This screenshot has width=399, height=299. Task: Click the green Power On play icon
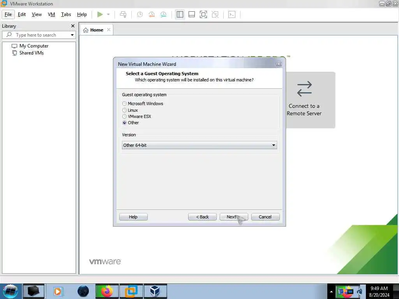(x=100, y=14)
